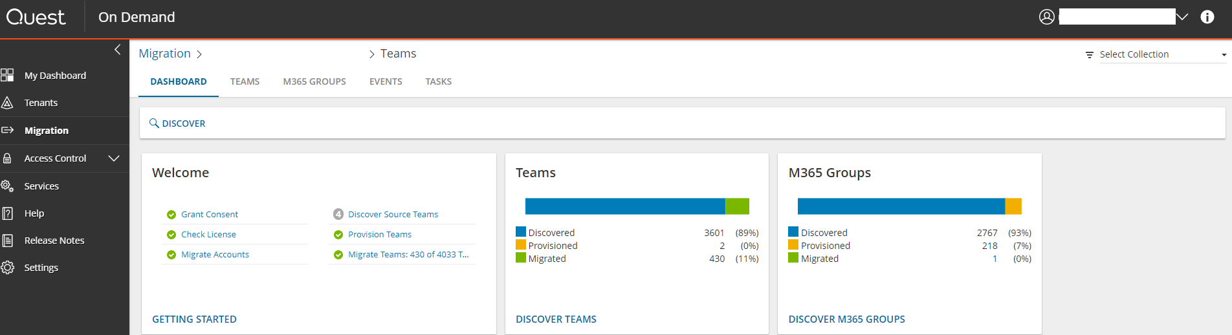The width and height of the screenshot is (1232, 335).
Task: Click the Discover magnifier icon
Action: (x=154, y=123)
